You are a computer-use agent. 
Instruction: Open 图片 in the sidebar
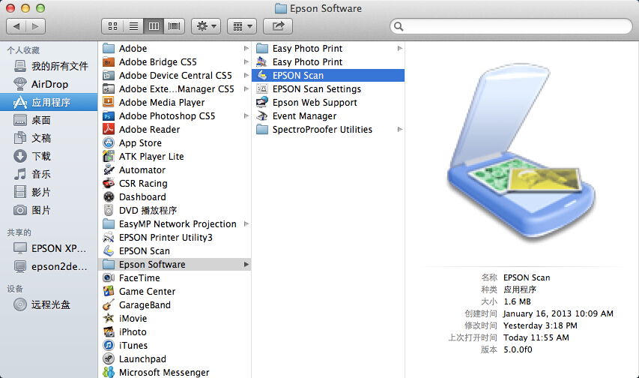coord(49,210)
